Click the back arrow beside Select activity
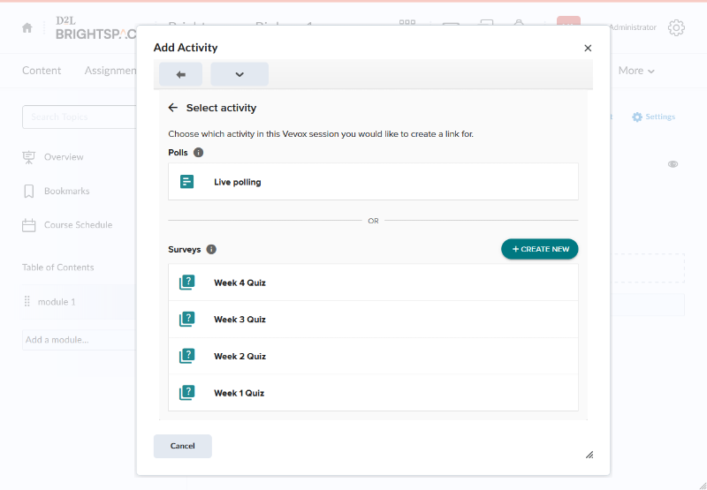Screen dimensions: 707x490 173,108
